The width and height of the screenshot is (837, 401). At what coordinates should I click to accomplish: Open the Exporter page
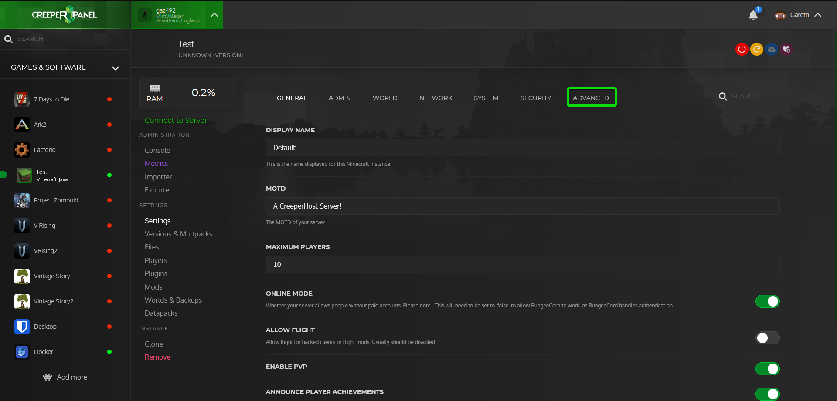click(x=158, y=190)
